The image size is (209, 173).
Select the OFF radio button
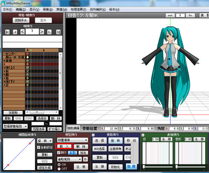(59, 169)
